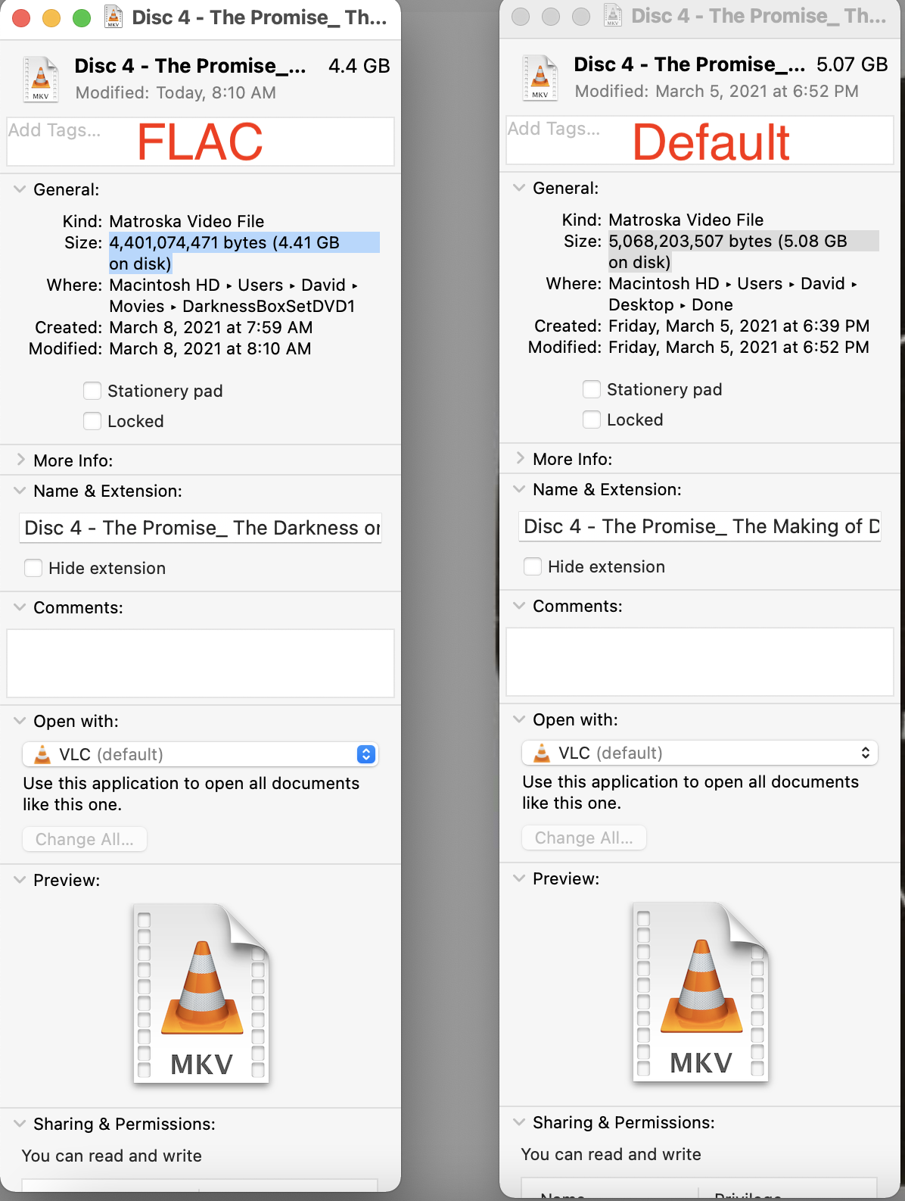Click the title bar proxy icon in FLAC window
The image size is (905, 1201).
114,17
